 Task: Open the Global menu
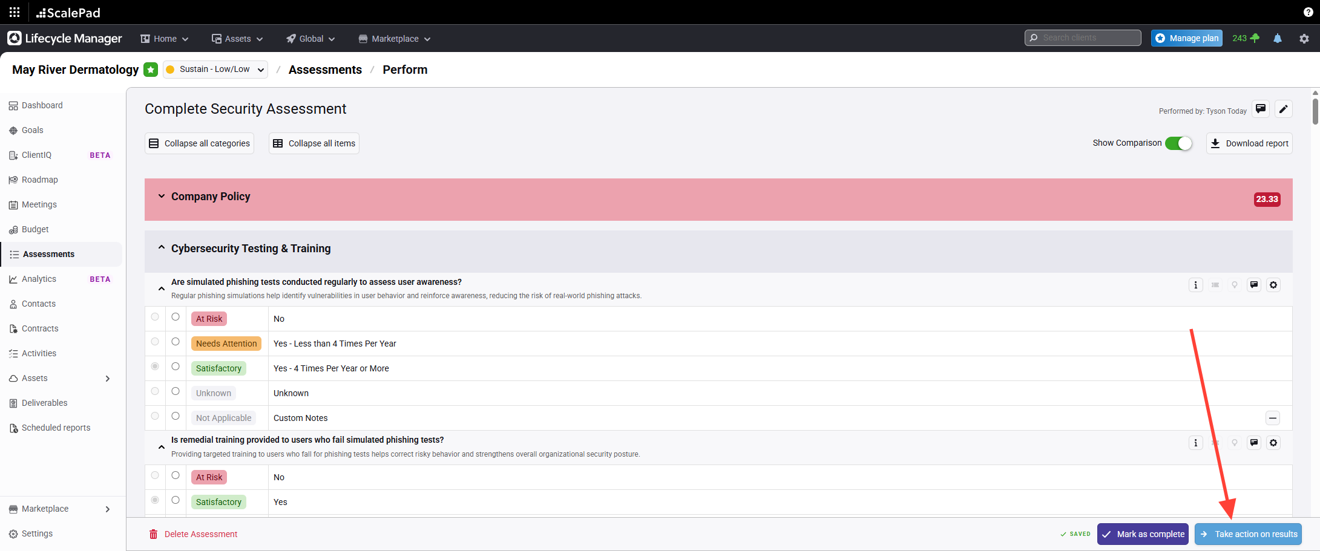tap(310, 39)
